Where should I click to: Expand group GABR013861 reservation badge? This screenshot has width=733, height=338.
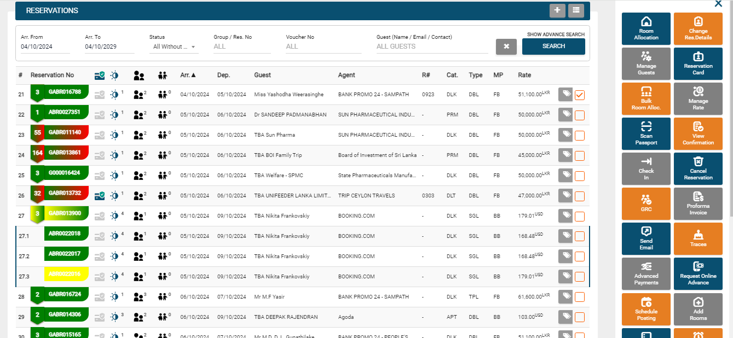pyautogui.click(x=37, y=153)
